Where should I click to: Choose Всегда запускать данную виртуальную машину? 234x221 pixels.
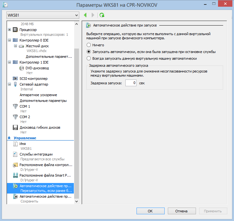click(89, 58)
